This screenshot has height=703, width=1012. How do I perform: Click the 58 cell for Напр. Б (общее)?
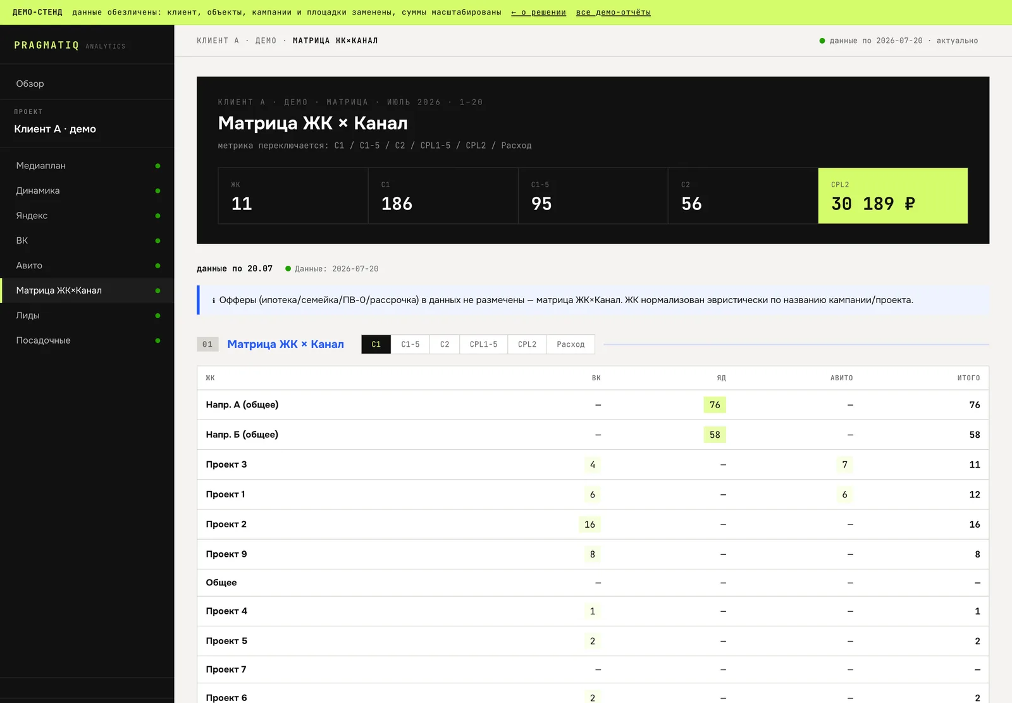pyautogui.click(x=715, y=435)
